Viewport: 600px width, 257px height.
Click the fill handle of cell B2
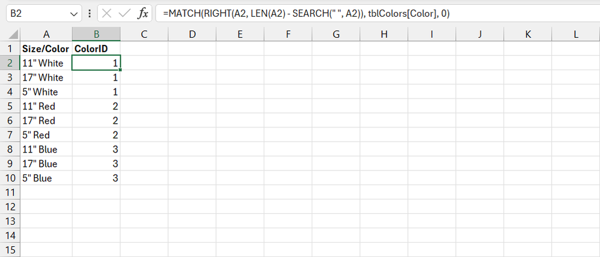pos(121,70)
